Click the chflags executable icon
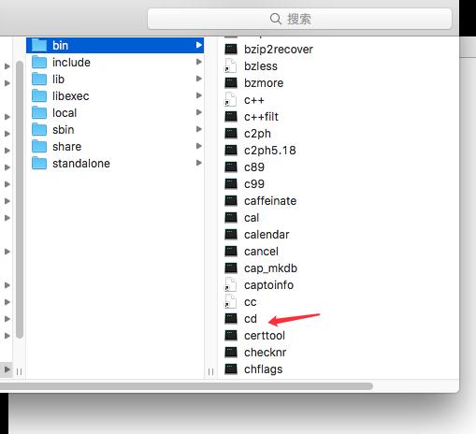The width and height of the screenshot is (476, 434). [x=231, y=369]
